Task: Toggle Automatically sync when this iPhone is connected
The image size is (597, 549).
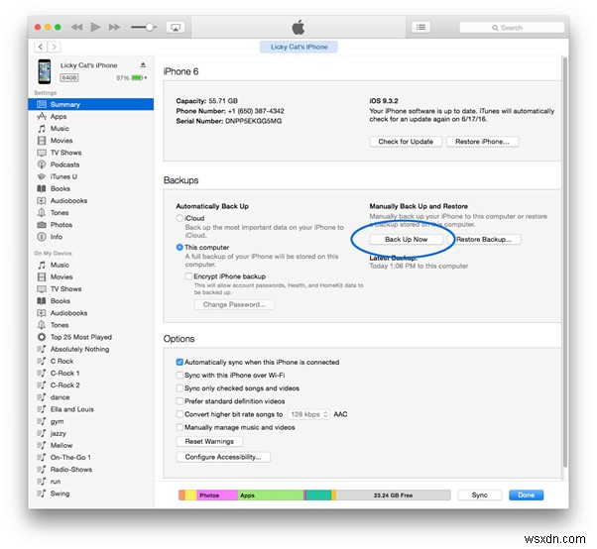Action: [x=179, y=362]
